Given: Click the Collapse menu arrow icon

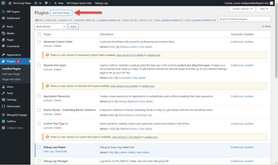Looking at the screenshot, I should (3, 128).
